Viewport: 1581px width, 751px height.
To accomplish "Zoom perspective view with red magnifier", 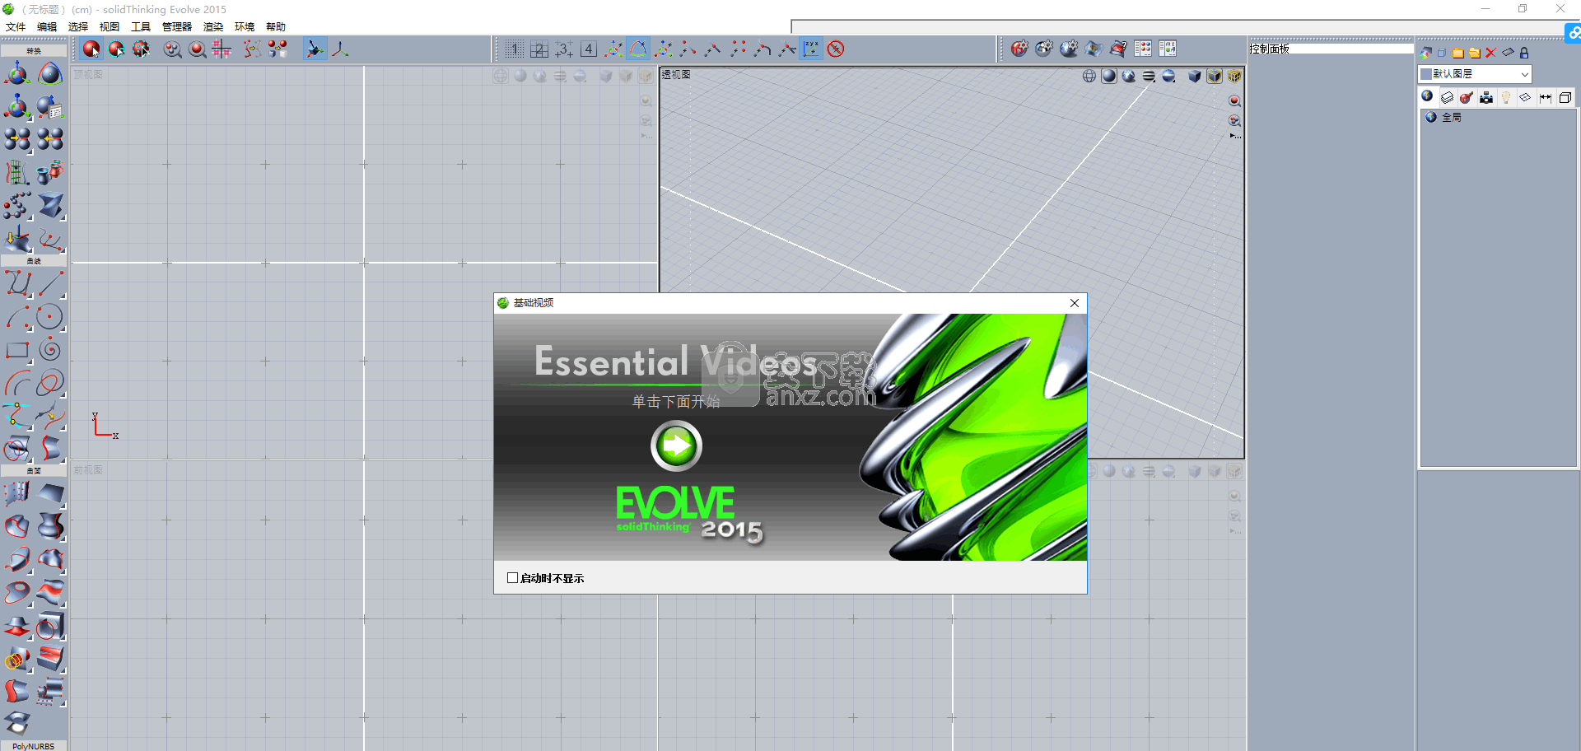I will (x=1234, y=101).
